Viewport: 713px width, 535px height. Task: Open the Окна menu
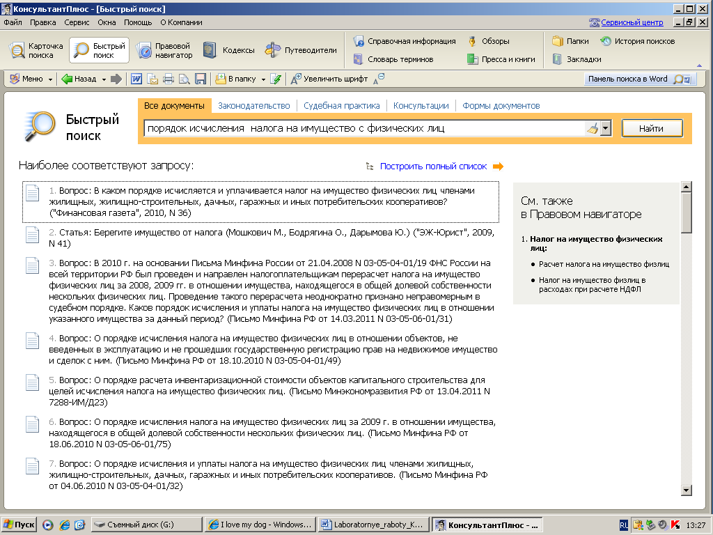(107, 22)
